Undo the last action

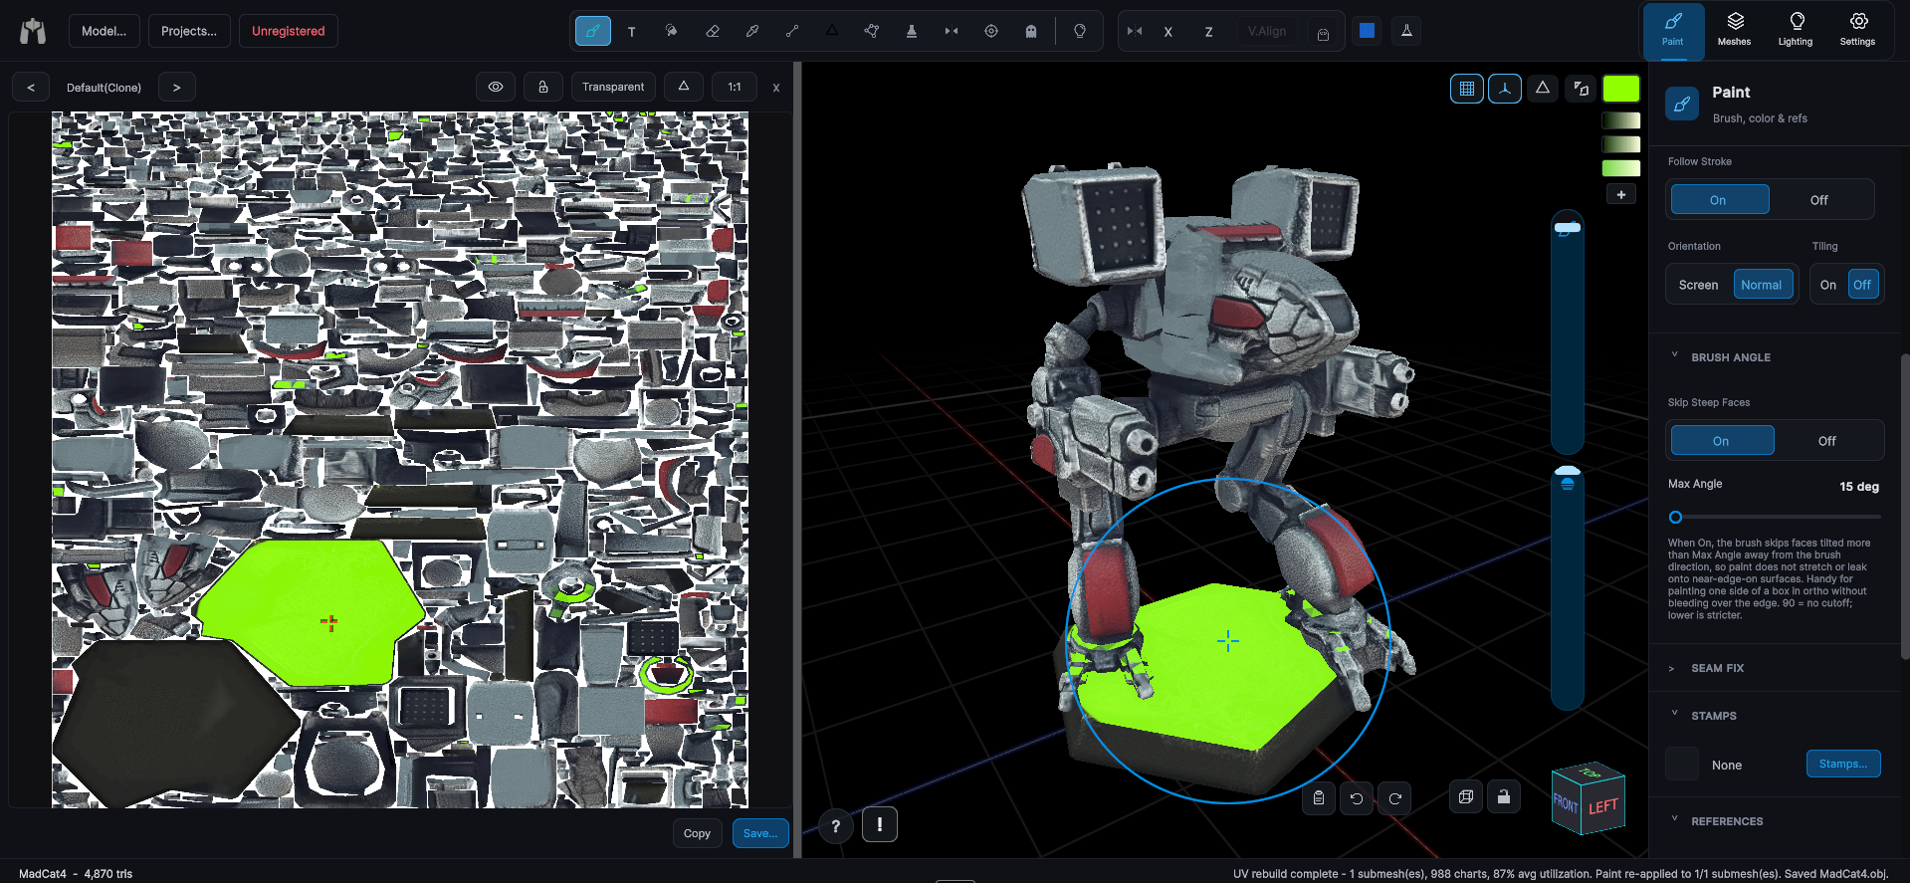[x=1357, y=797]
